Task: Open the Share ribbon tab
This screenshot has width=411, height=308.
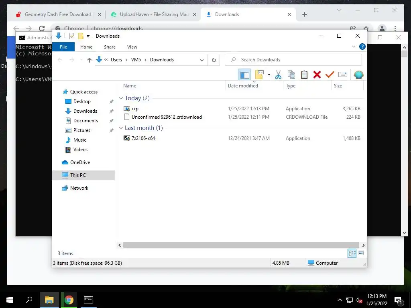Action: [110, 47]
